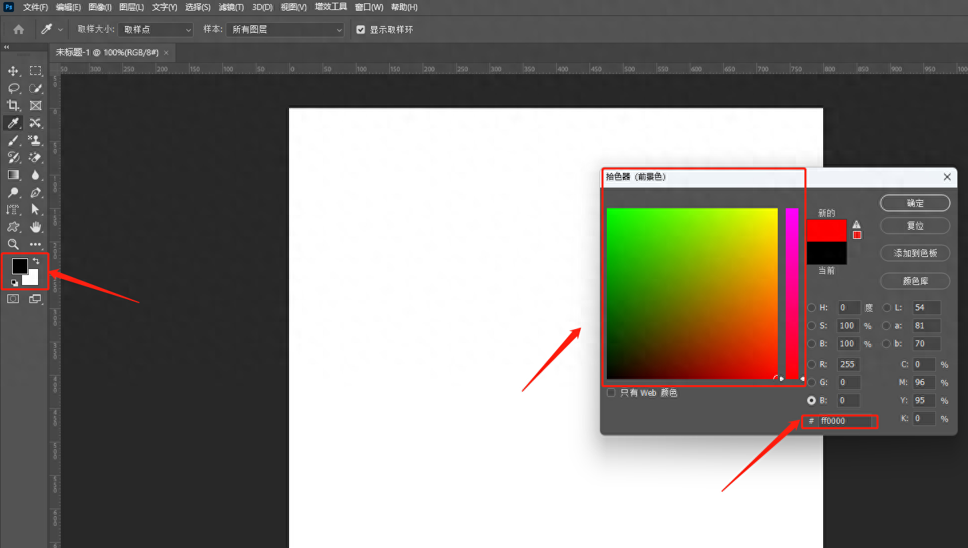Check the 只有 Web 颜色 option

(x=611, y=393)
